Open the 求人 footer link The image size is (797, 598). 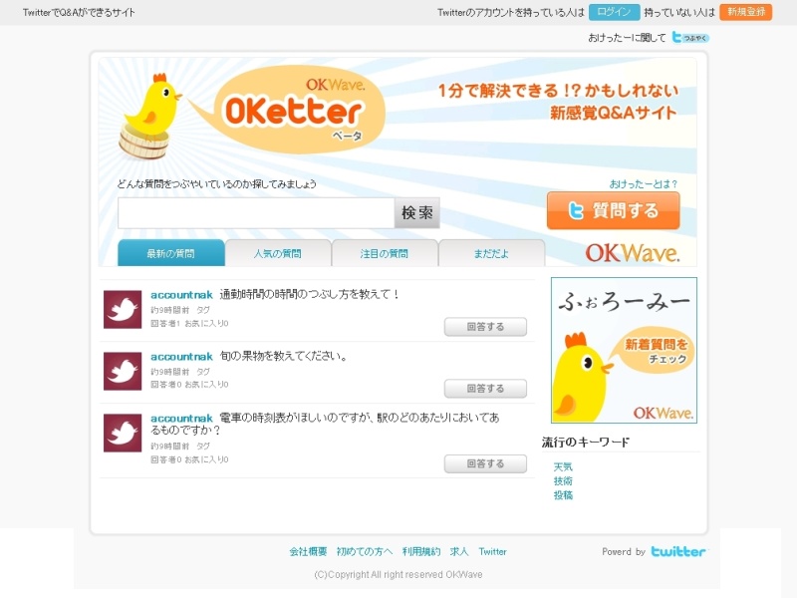459,552
